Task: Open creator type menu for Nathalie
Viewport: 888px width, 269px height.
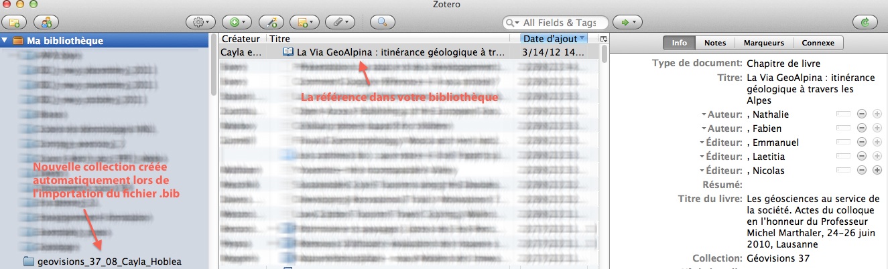Action: (x=721, y=114)
